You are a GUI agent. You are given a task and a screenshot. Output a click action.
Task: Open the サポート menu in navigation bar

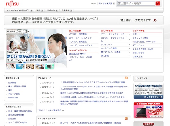click(52, 10)
